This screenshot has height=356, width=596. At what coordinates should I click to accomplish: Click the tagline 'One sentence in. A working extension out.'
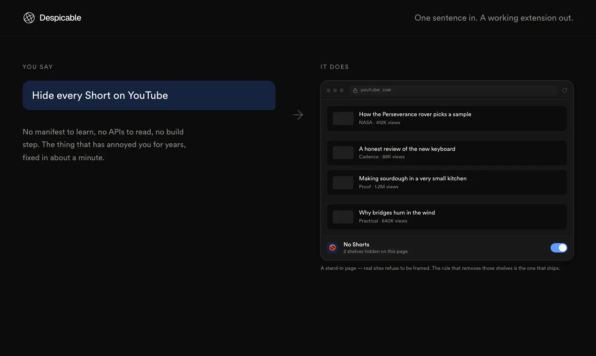pyautogui.click(x=494, y=18)
